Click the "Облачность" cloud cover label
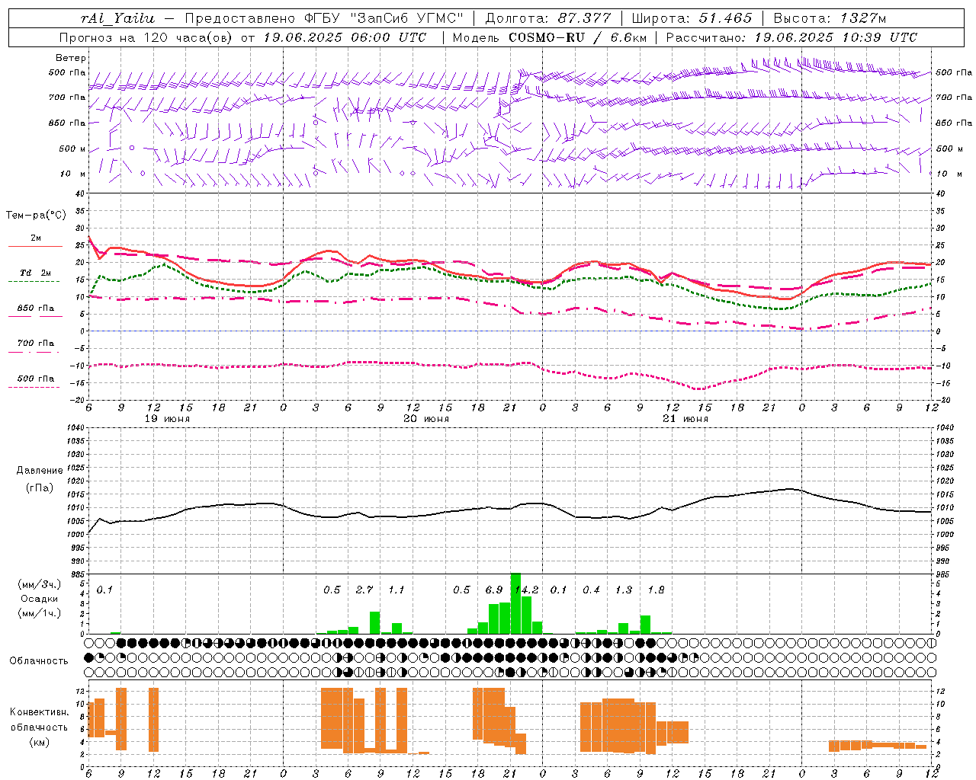This screenshot has width=976, height=780. point(39,660)
